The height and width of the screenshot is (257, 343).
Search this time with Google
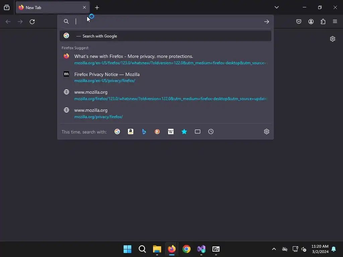(x=117, y=132)
